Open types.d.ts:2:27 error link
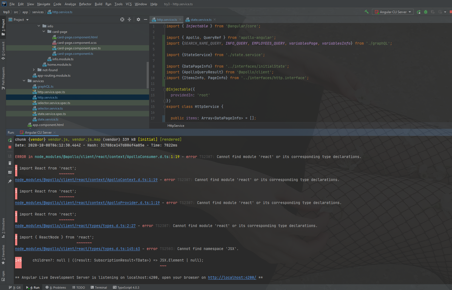452x290 pixels. pyautogui.click(x=75, y=226)
